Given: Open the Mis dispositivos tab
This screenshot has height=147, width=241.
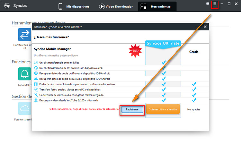Looking at the screenshot, I should coord(74,7).
